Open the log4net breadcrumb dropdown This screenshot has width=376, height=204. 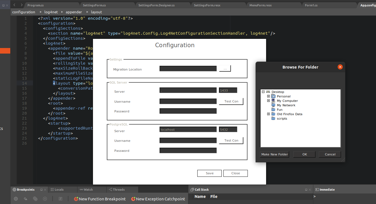click(x=51, y=12)
